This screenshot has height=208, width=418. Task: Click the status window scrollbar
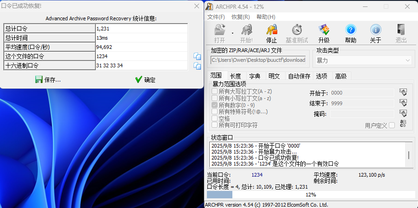409,155
